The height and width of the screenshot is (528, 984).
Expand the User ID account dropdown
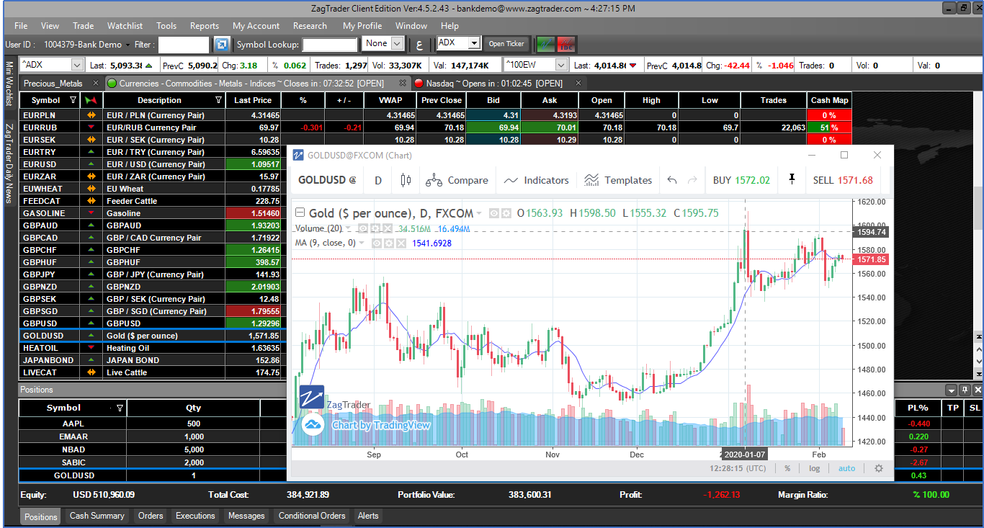pos(128,45)
